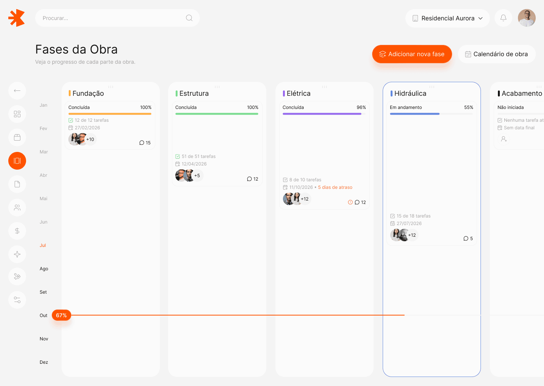
Task: Go back using the sidebar arrow
Action: (17, 90)
